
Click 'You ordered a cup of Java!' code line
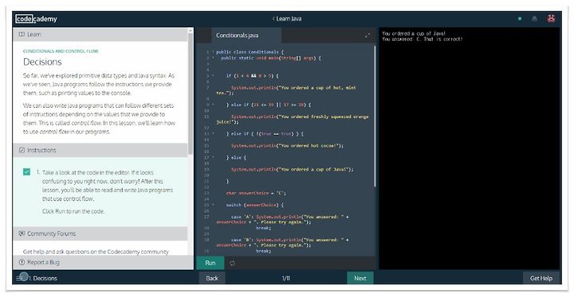[x=292, y=170]
